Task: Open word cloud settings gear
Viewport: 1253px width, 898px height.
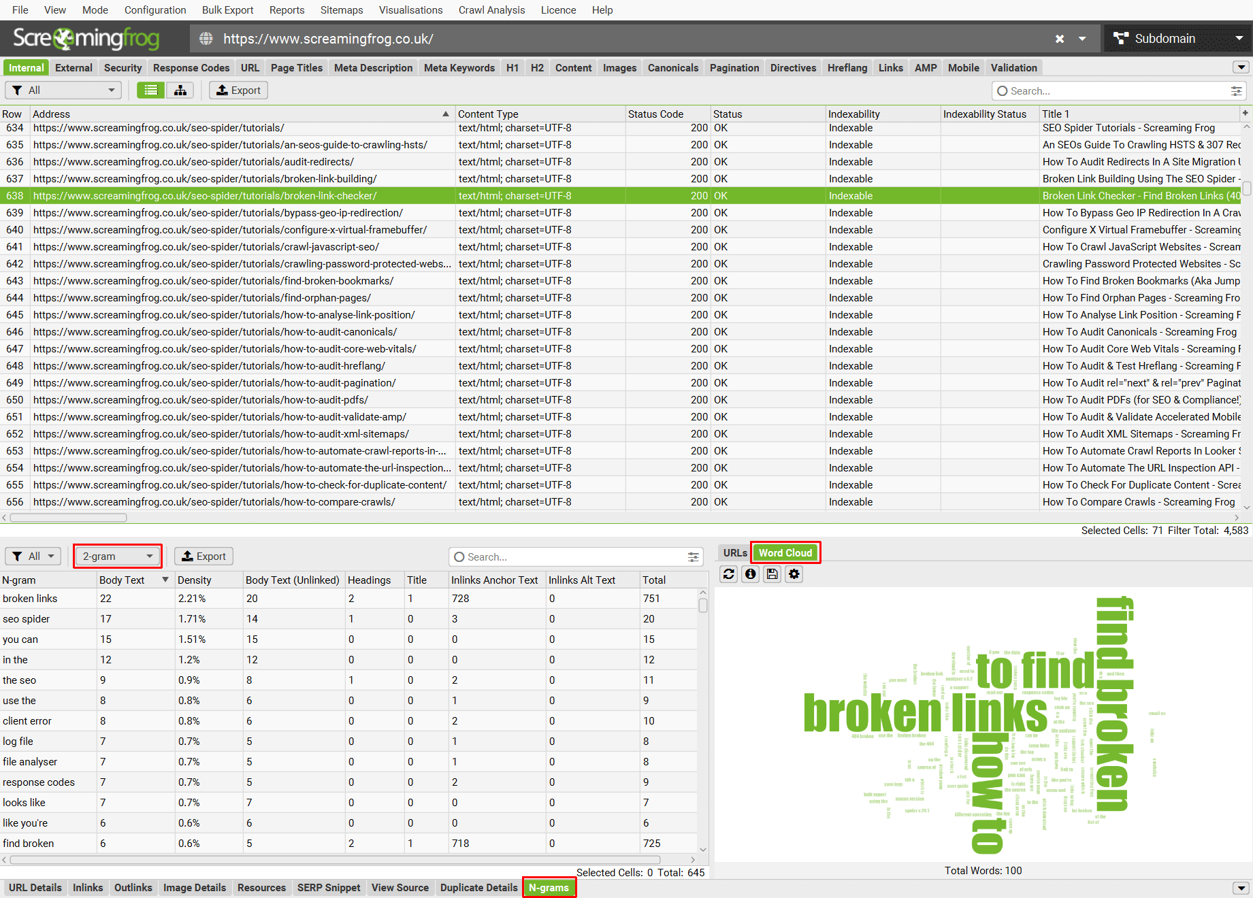Action: pos(794,574)
